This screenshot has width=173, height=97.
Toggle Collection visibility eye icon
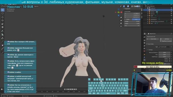pyautogui.click(x=171, y=8)
